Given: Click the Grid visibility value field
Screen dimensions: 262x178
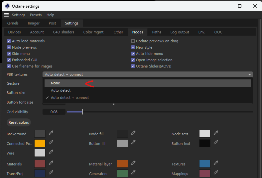Looking at the screenshot, I should pyautogui.click(x=54, y=112).
